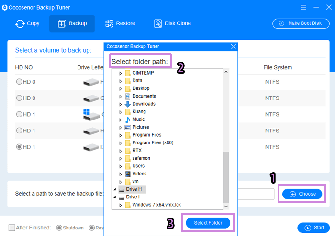Choose the radio option next to Shutdown
Viewport: 335px width, 240px height.
(92, 228)
